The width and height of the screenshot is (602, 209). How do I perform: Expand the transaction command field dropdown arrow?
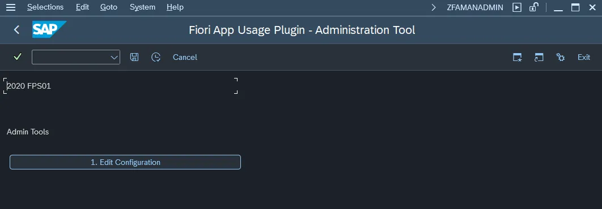[114, 58]
